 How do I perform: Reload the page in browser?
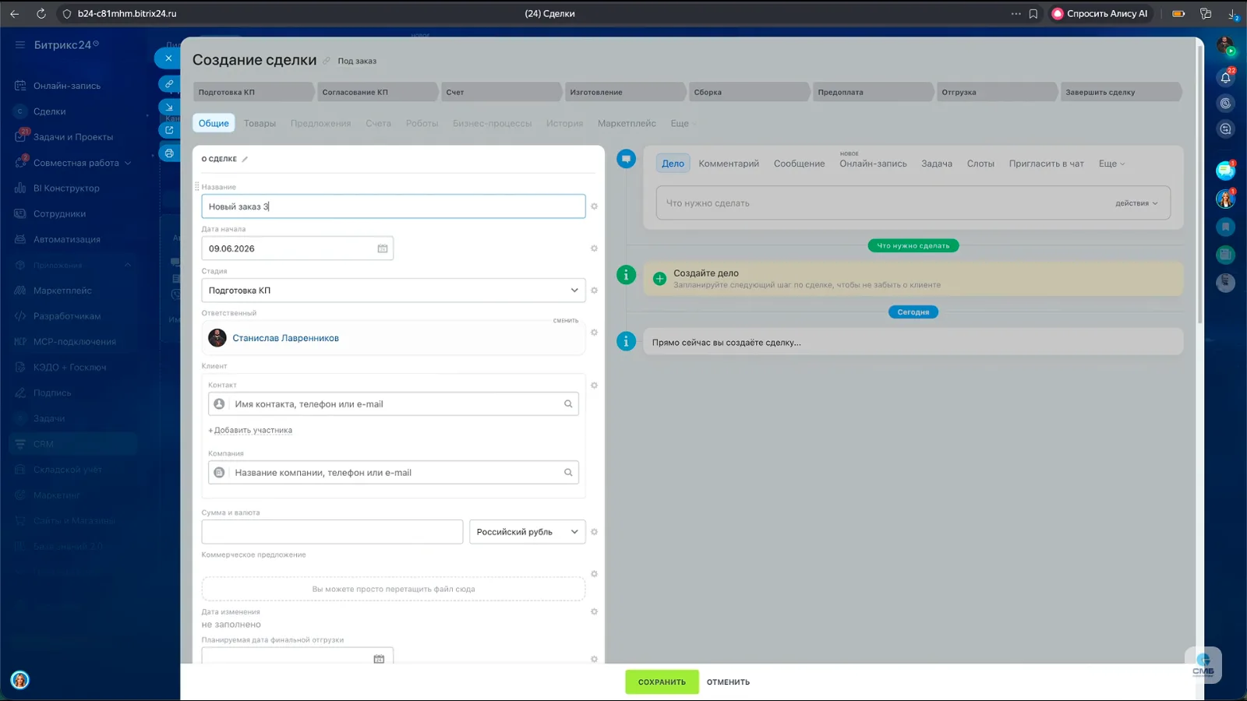(41, 13)
